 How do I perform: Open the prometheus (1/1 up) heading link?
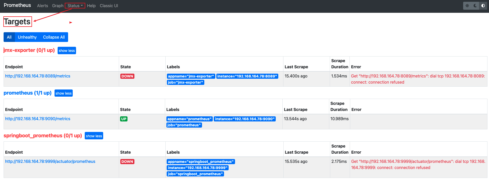click(28, 93)
